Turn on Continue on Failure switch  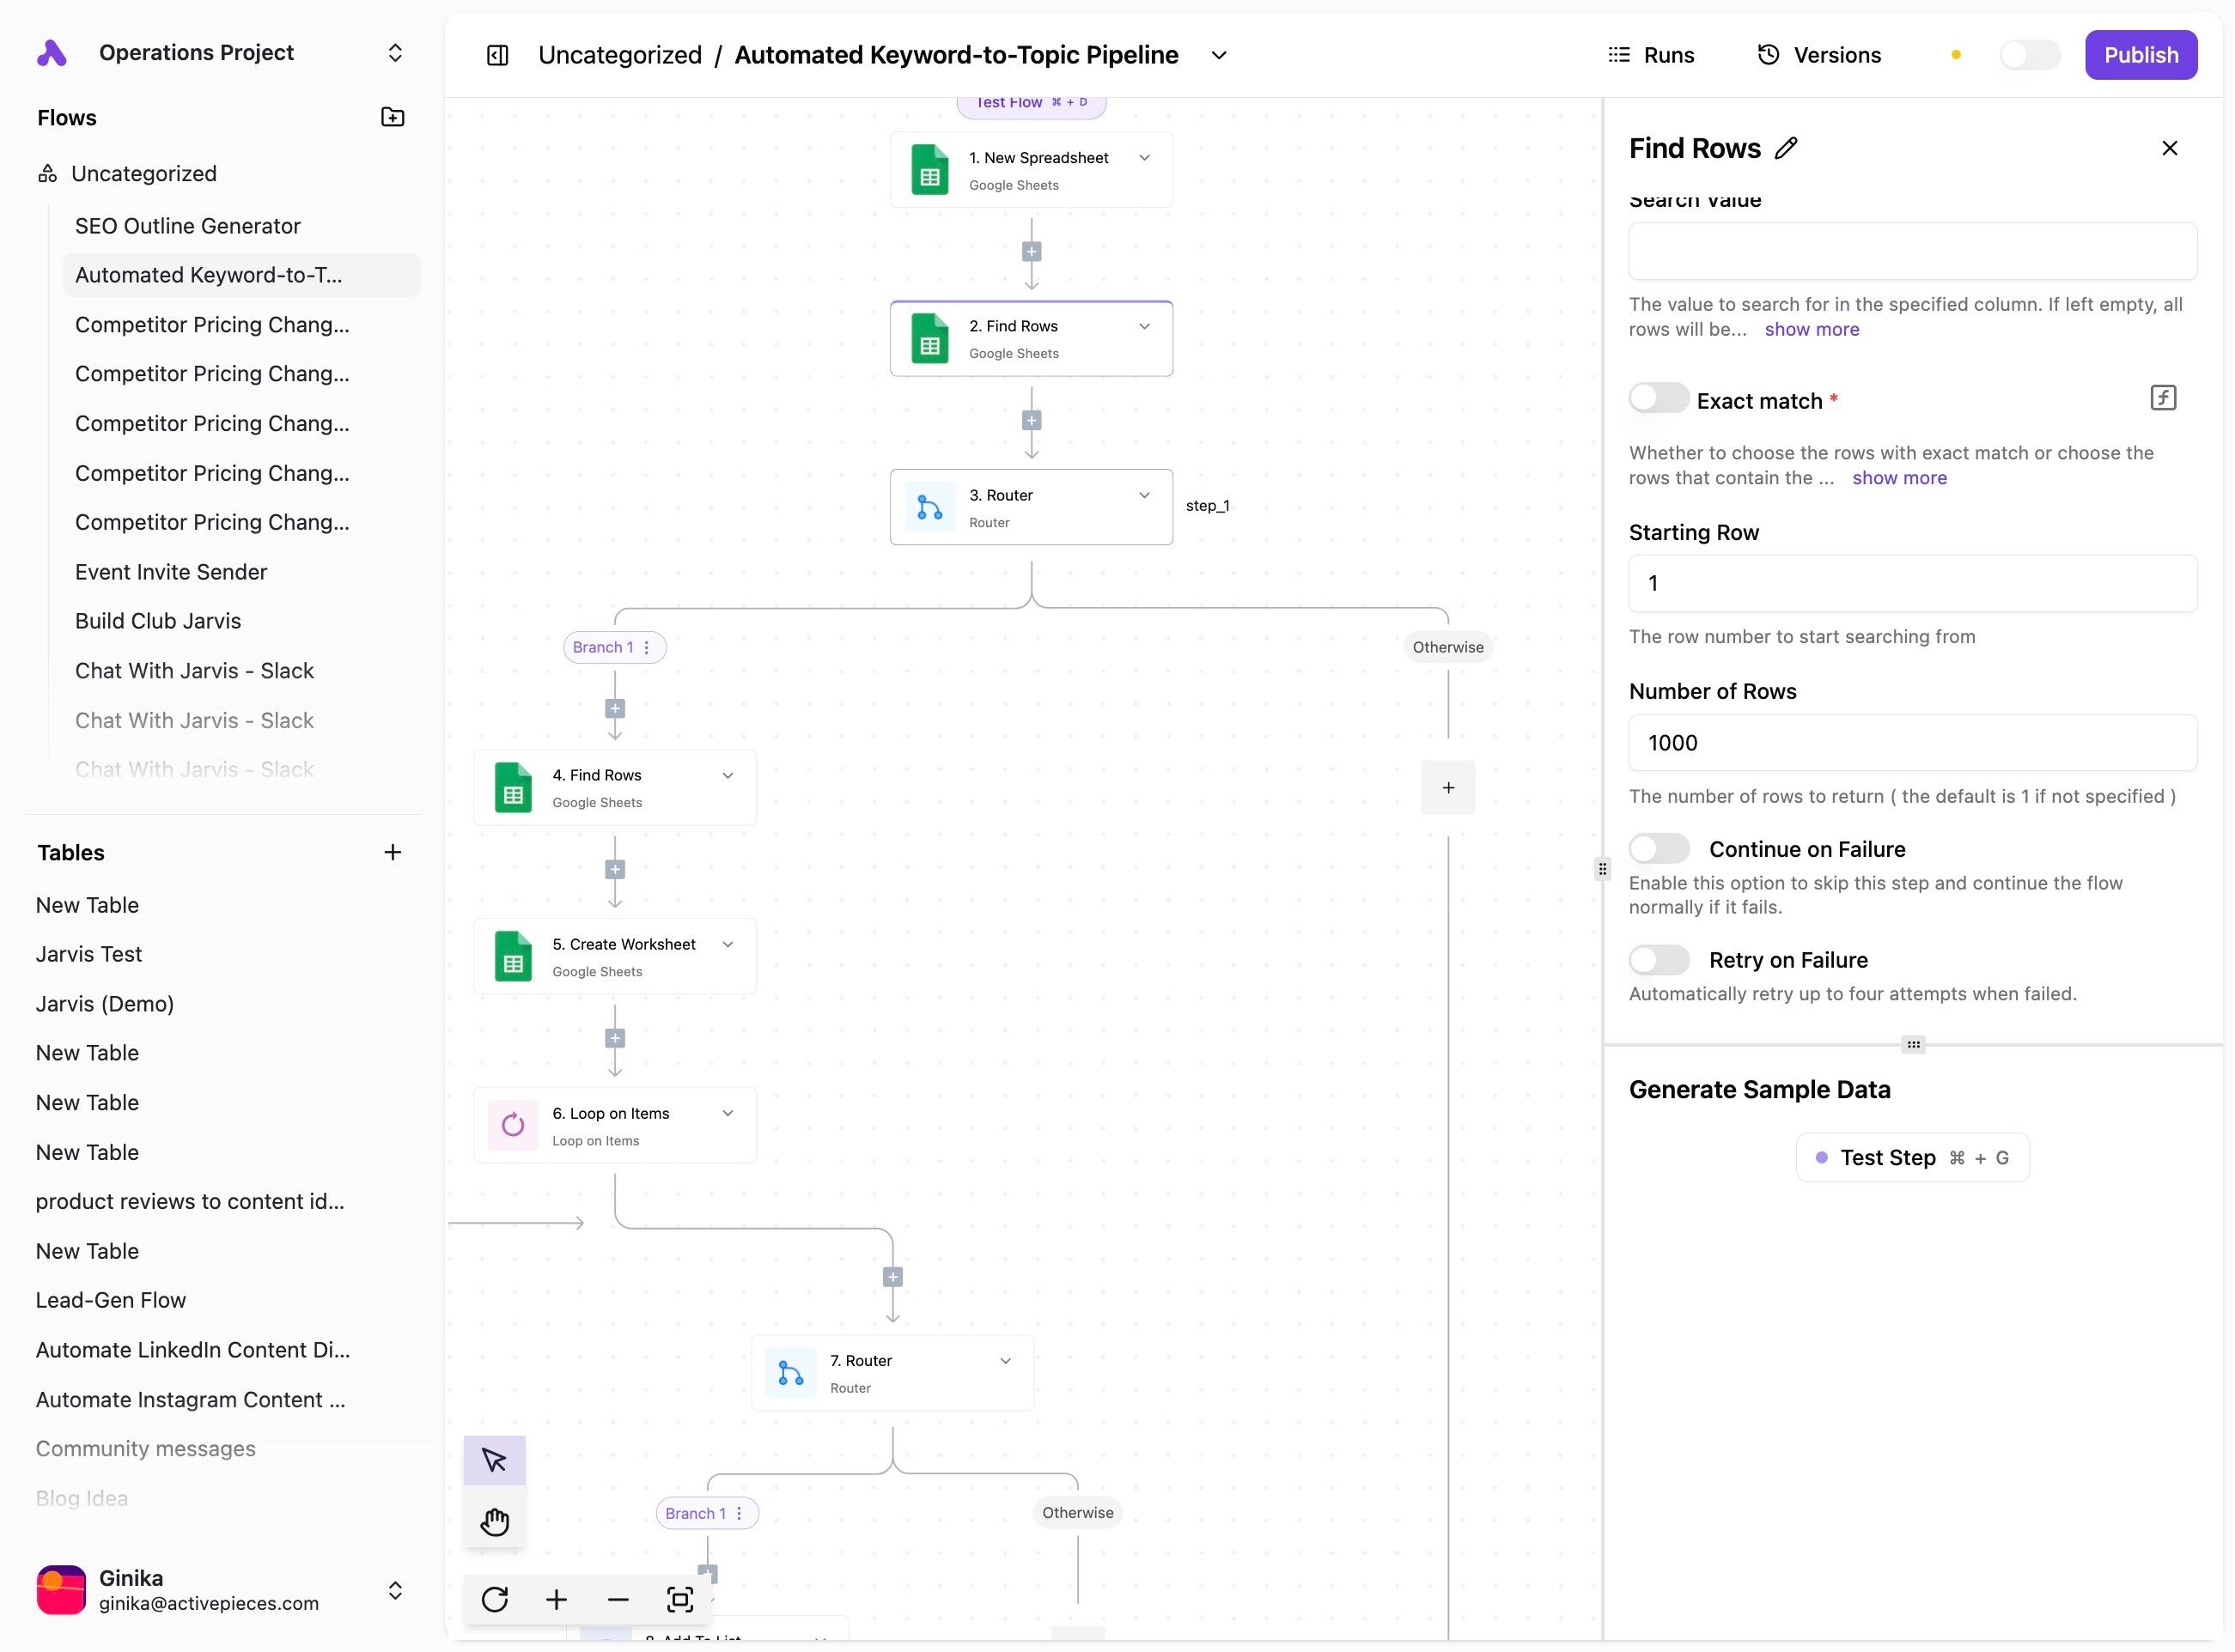1658,849
